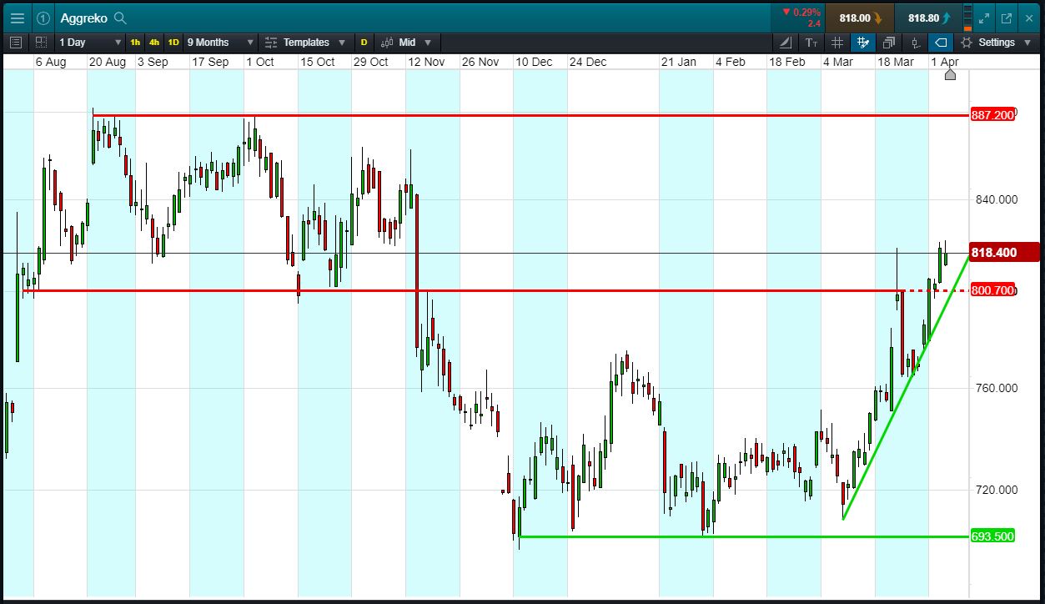The height and width of the screenshot is (604, 1045).
Task: Search for another instrument with magnifier icon
Action: click(x=120, y=18)
